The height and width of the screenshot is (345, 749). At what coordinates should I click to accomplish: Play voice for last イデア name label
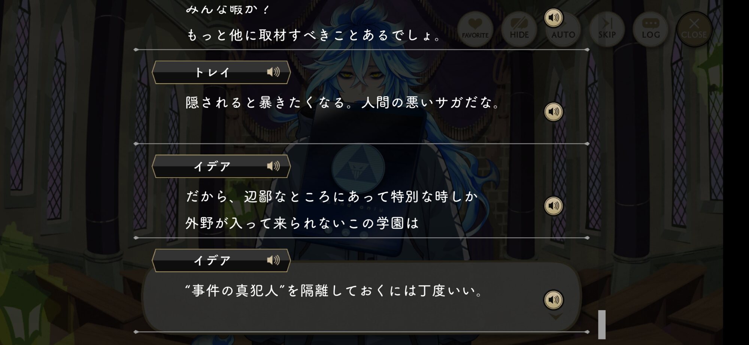(x=273, y=260)
